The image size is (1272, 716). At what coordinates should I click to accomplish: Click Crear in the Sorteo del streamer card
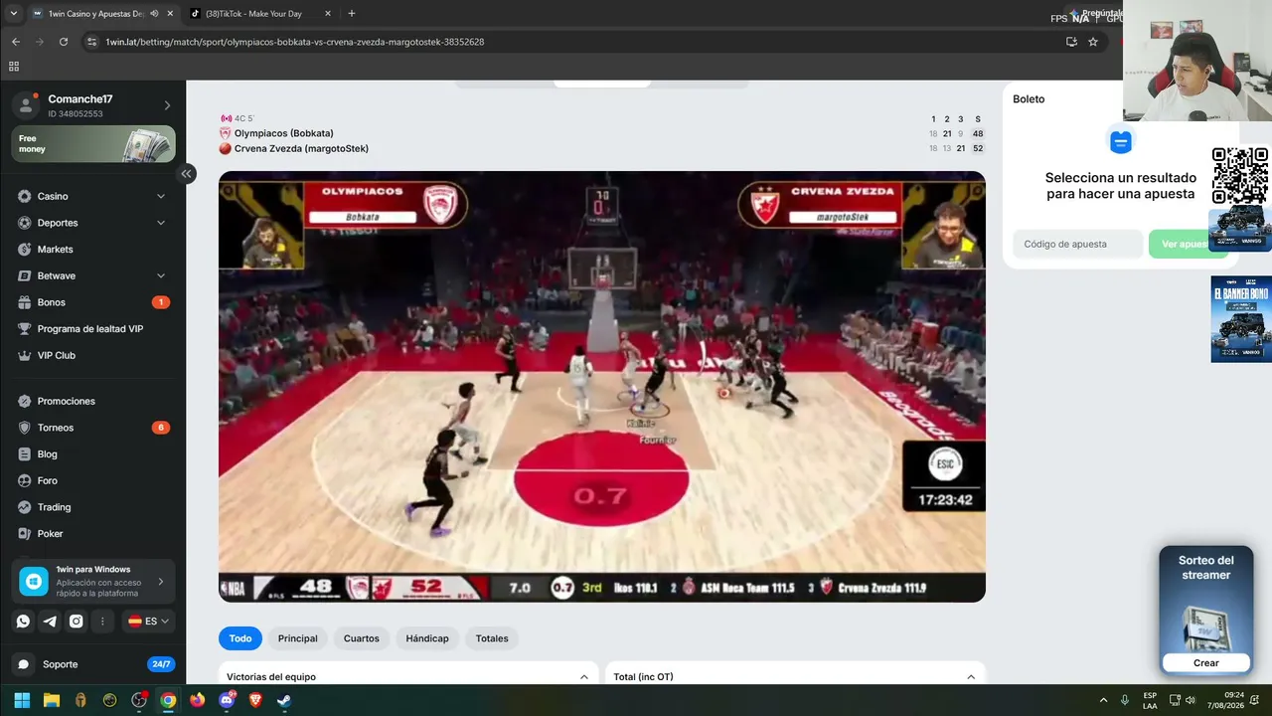pyautogui.click(x=1206, y=663)
